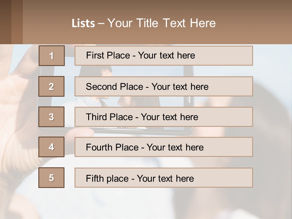The image size is (292, 219).
Task: Click the bold word Lists in title
Action: (83, 23)
